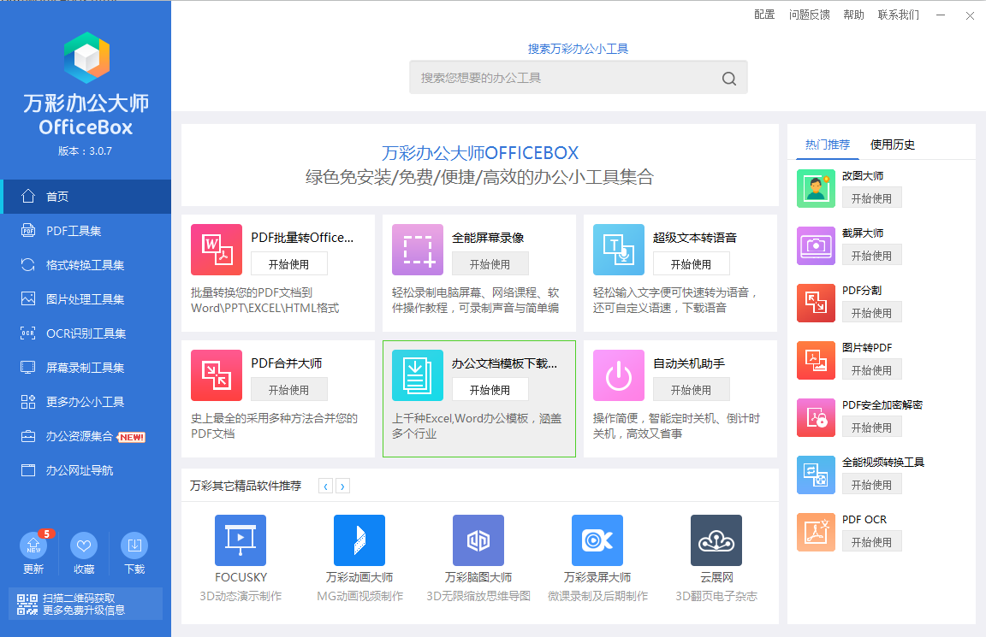Open OCR识别工具集 in the sidebar
The height and width of the screenshot is (637, 986).
86,333
